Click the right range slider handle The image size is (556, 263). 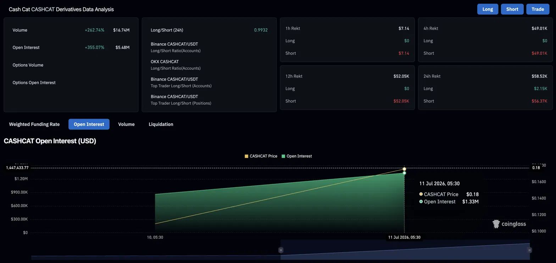click(x=529, y=250)
